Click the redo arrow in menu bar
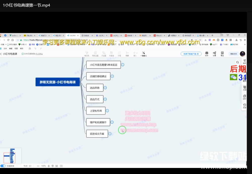 (x=41, y=48)
